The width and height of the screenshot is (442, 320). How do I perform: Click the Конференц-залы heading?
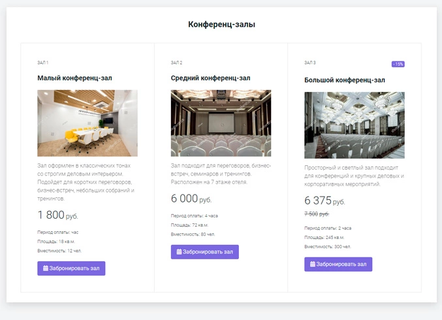pyautogui.click(x=221, y=24)
